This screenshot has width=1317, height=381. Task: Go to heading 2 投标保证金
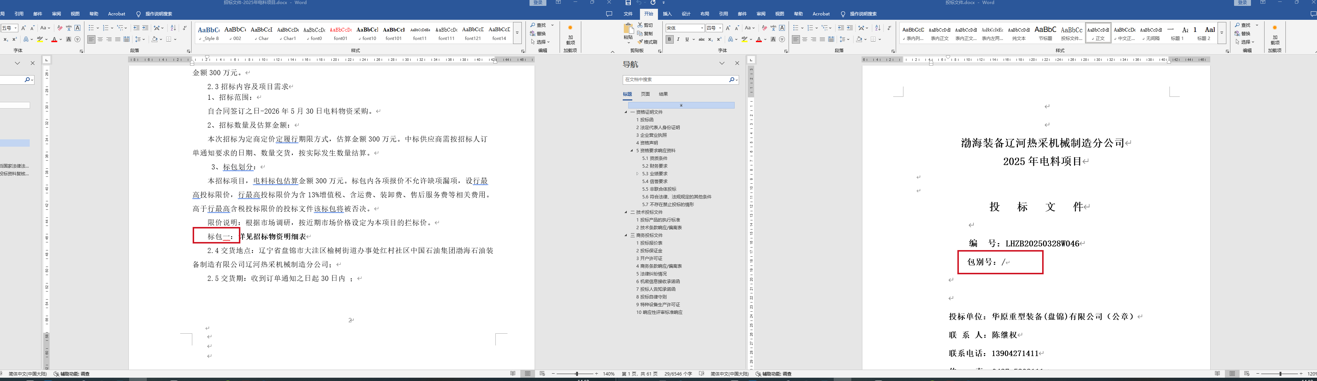[649, 251]
